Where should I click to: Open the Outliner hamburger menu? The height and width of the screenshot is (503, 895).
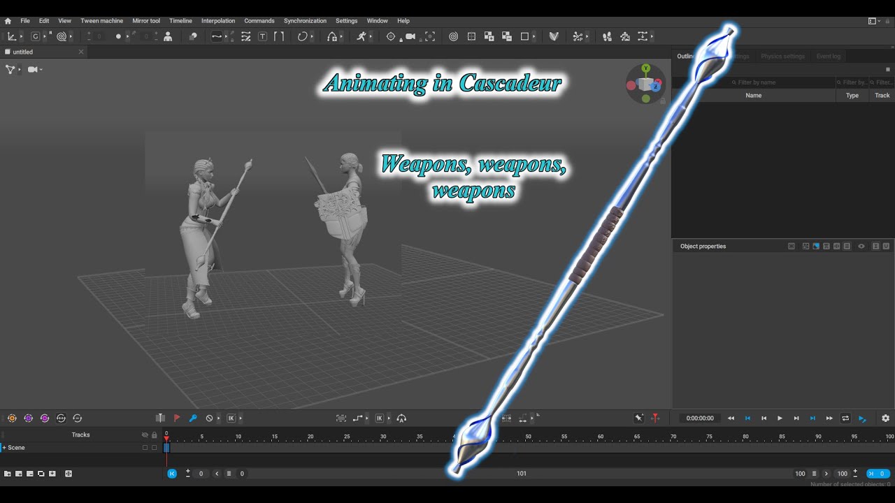[x=888, y=69]
